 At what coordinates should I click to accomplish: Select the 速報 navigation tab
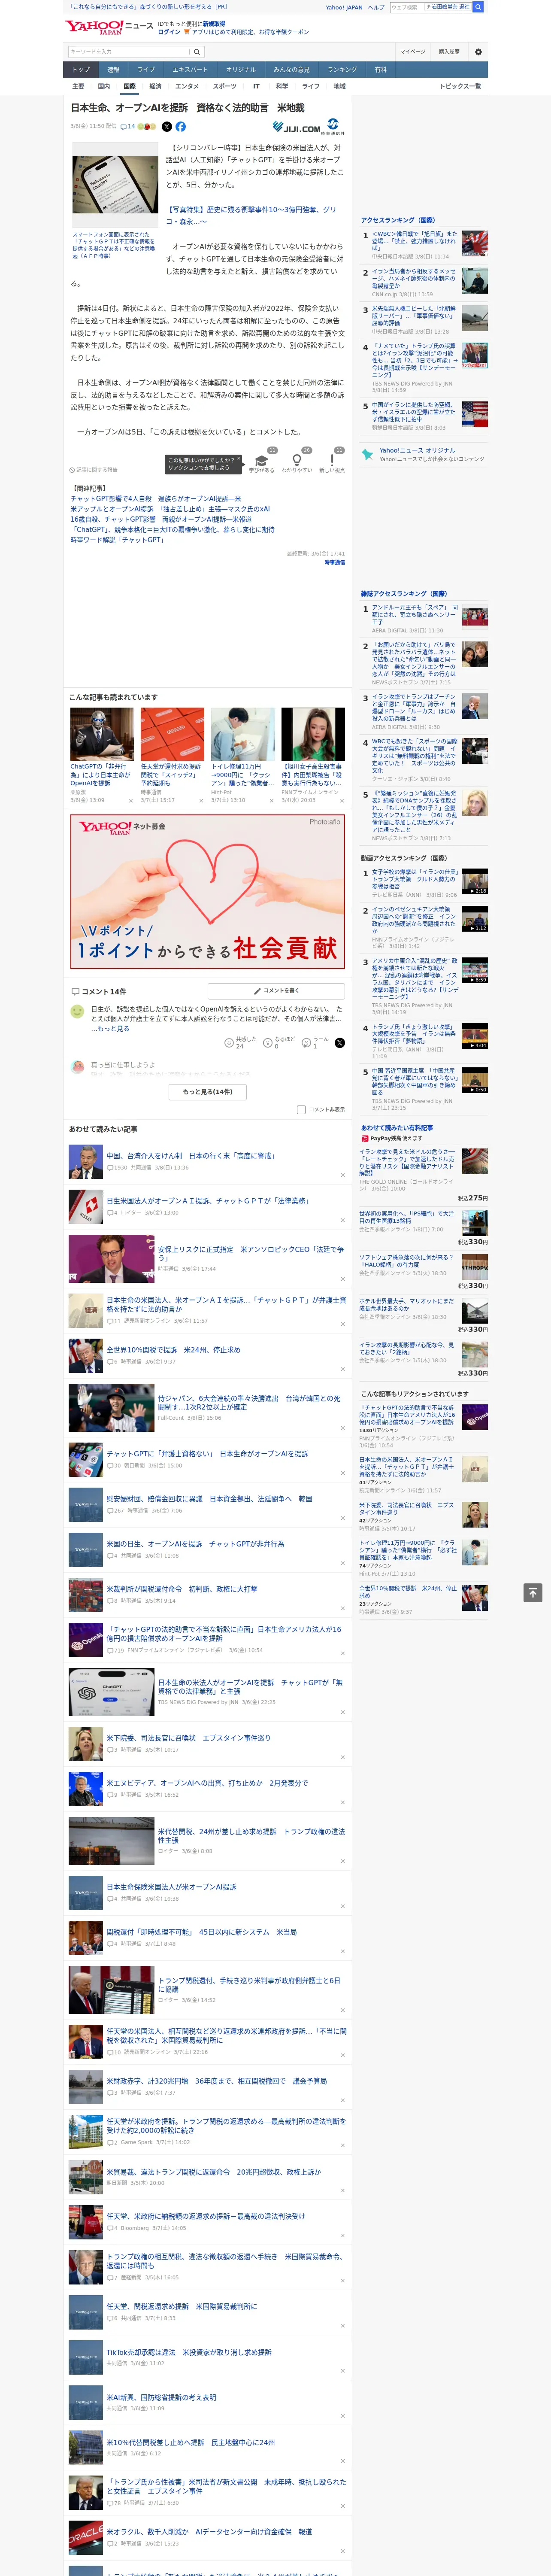pyautogui.click(x=113, y=69)
